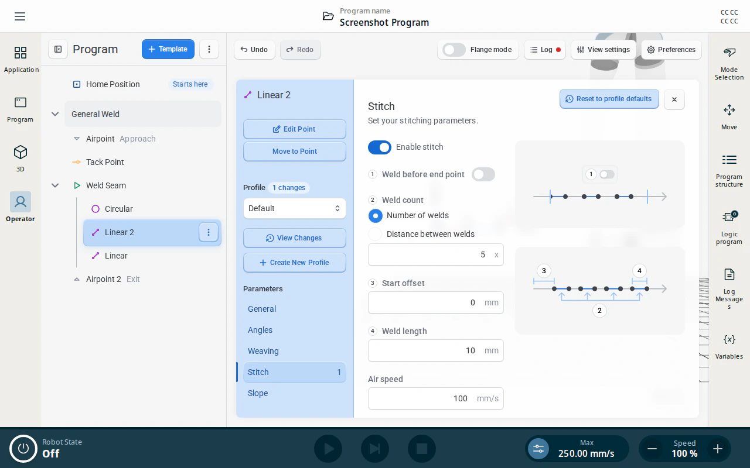Click the Weld length input field
The height and width of the screenshot is (468, 750).
tap(436, 350)
